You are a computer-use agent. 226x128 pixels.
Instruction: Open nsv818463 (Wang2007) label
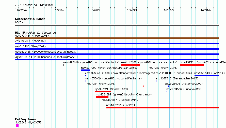(x=30, y=46)
